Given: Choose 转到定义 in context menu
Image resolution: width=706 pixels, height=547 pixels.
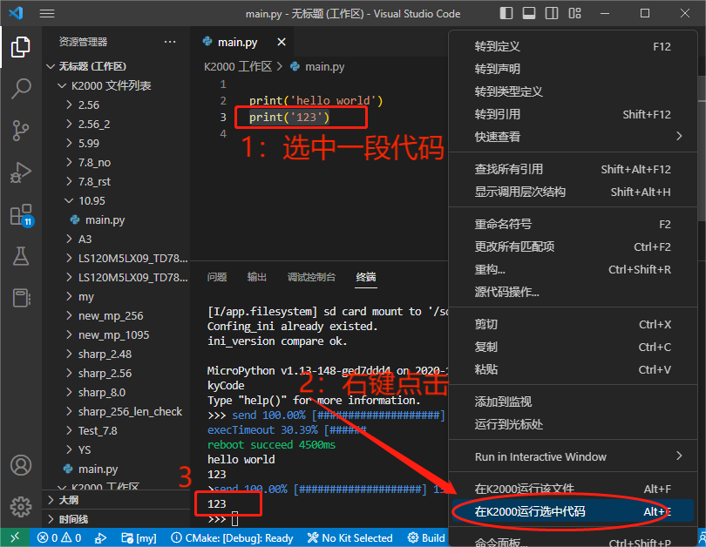Looking at the screenshot, I should [x=573, y=46].
